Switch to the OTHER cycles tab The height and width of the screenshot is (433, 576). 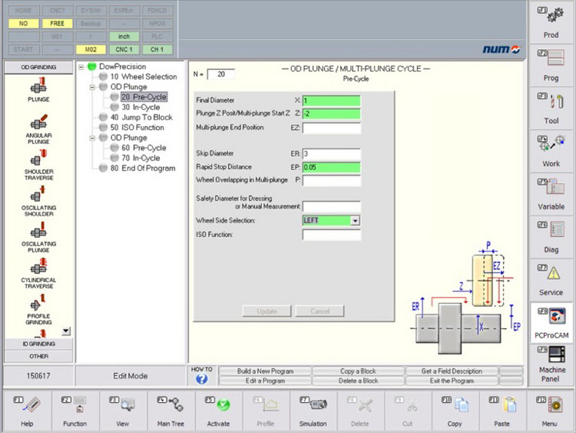point(37,356)
